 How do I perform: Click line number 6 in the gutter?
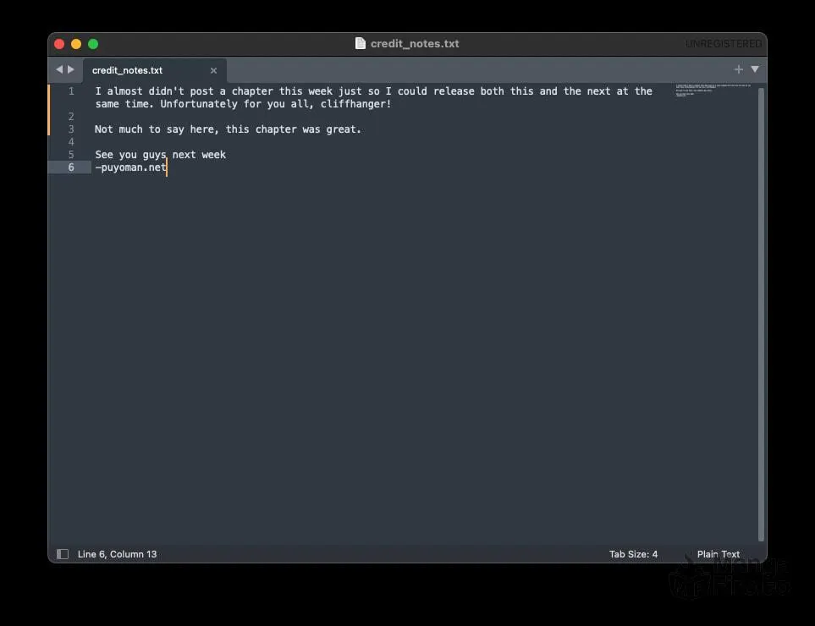pyautogui.click(x=71, y=167)
